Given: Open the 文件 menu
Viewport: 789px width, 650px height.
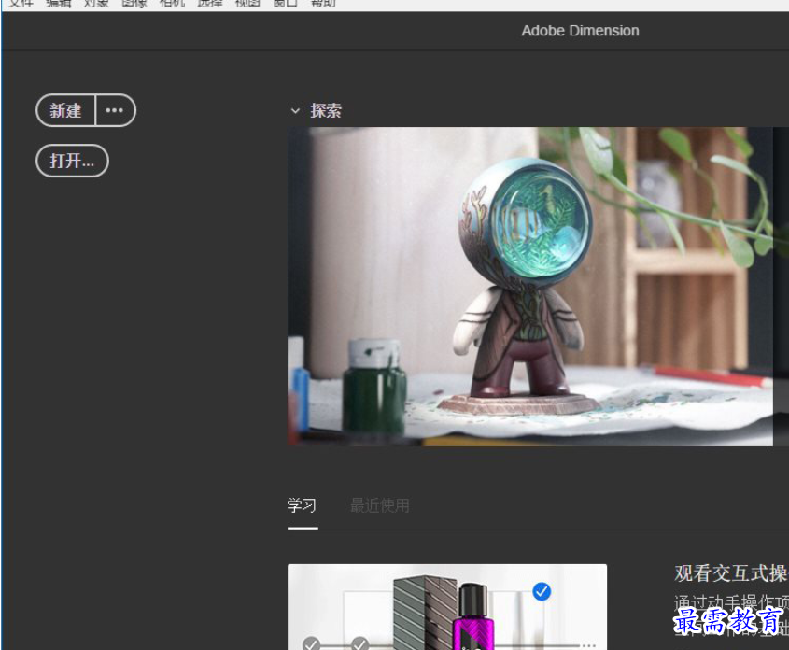Looking at the screenshot, I should click(21, 3).
